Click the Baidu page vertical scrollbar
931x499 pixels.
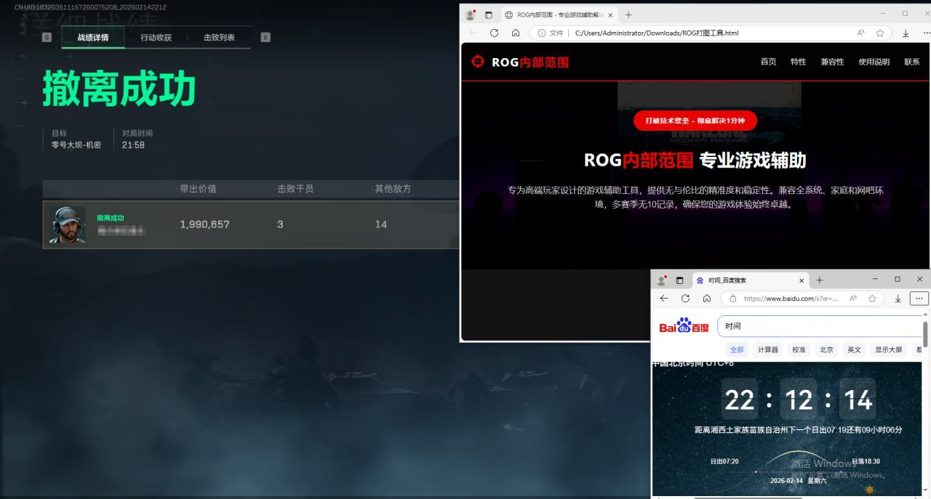pyautogui.click(x=925, y=335)
